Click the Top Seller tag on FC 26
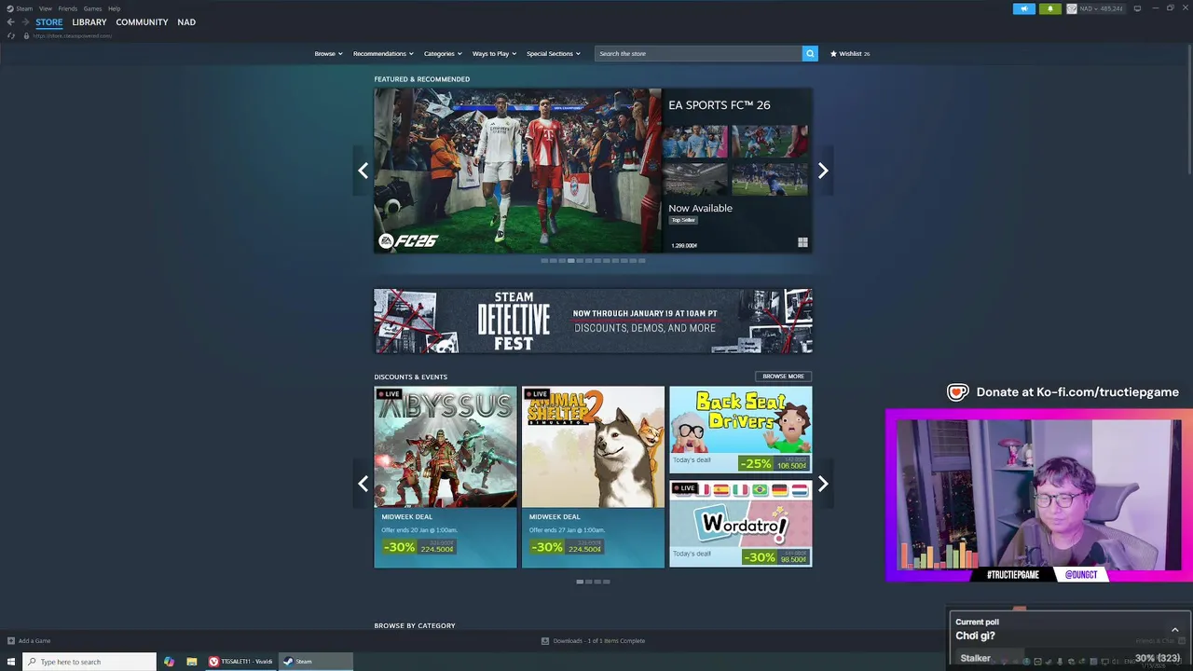The height and width of the screenshot is (671, 1193). point(683,220)
